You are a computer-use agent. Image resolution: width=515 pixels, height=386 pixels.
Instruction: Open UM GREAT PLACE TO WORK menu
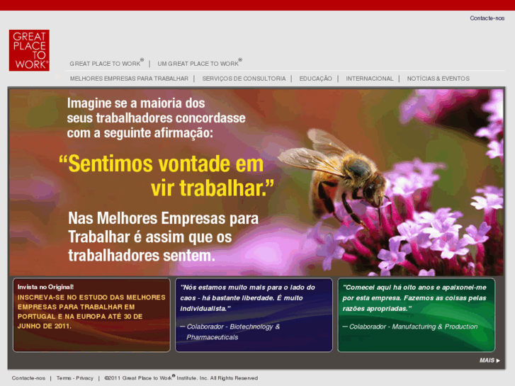pos(200,63)
